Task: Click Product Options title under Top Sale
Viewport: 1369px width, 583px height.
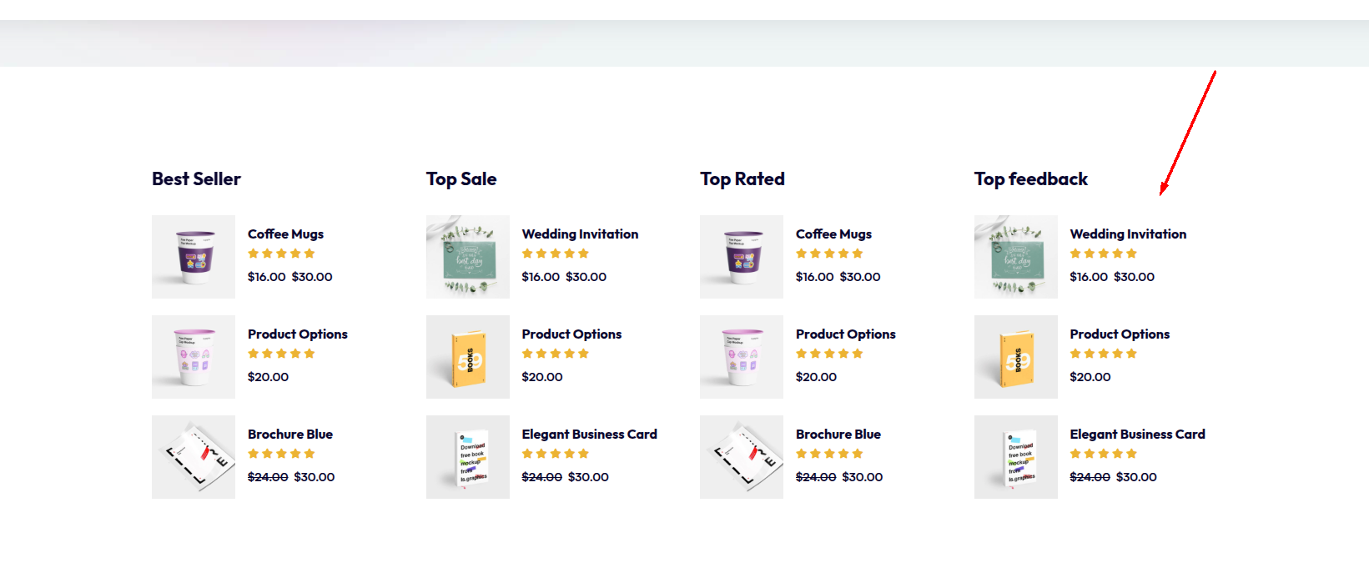Action: (x=571, y=334)
